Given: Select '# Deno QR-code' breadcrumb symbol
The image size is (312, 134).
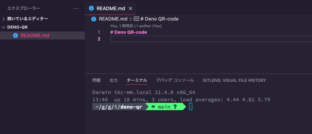Looking at the screenshot, I should tap(159, 19).
